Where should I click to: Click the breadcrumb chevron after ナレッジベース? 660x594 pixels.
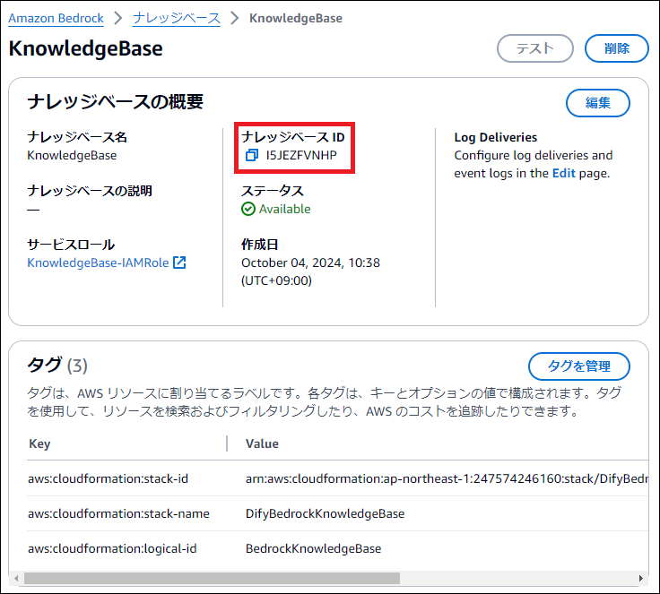234,18
